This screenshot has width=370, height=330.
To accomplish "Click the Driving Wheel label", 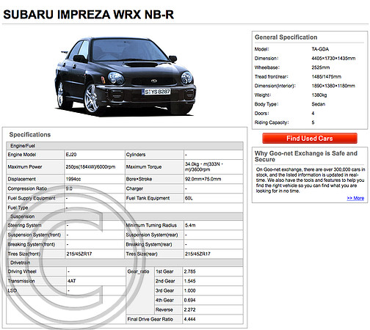I will (22, 271).
